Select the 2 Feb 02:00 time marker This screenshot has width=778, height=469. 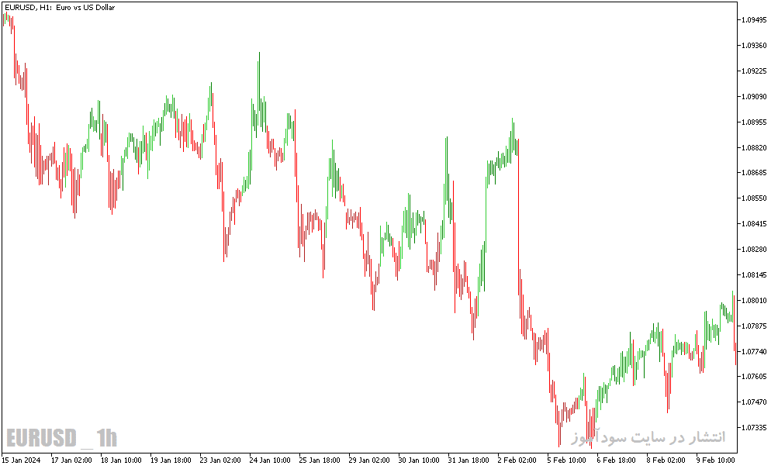pos(517,460)
